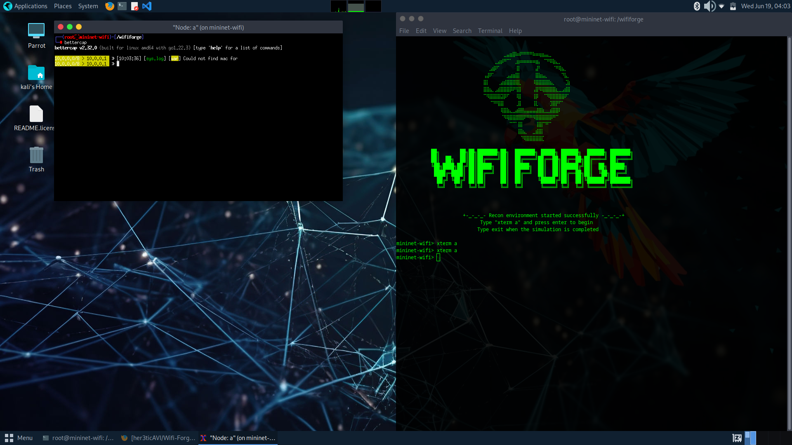Open the terminal launcher in top panel

[x=122, y=6]
